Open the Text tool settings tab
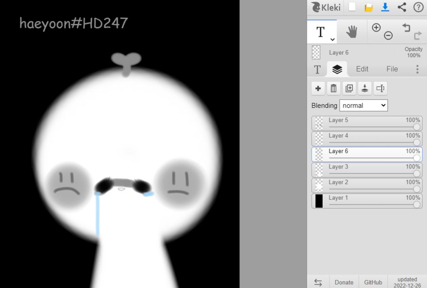This screenshot has height=288, width=427. click(317, 69)
